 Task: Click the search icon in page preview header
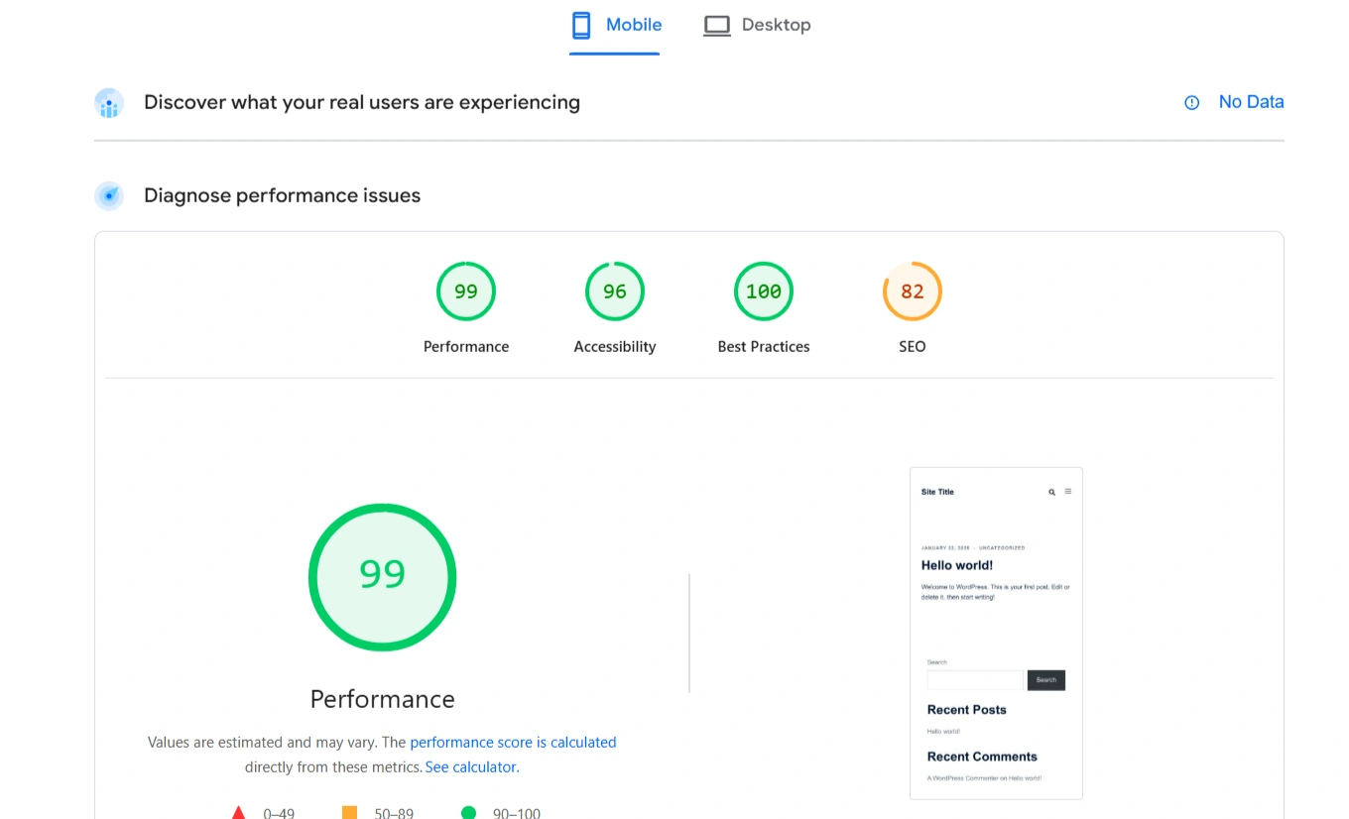1052,492
